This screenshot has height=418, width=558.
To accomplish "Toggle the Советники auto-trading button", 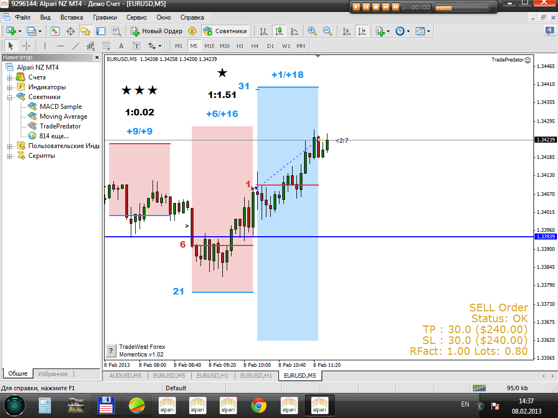I will tap(225, 31).
